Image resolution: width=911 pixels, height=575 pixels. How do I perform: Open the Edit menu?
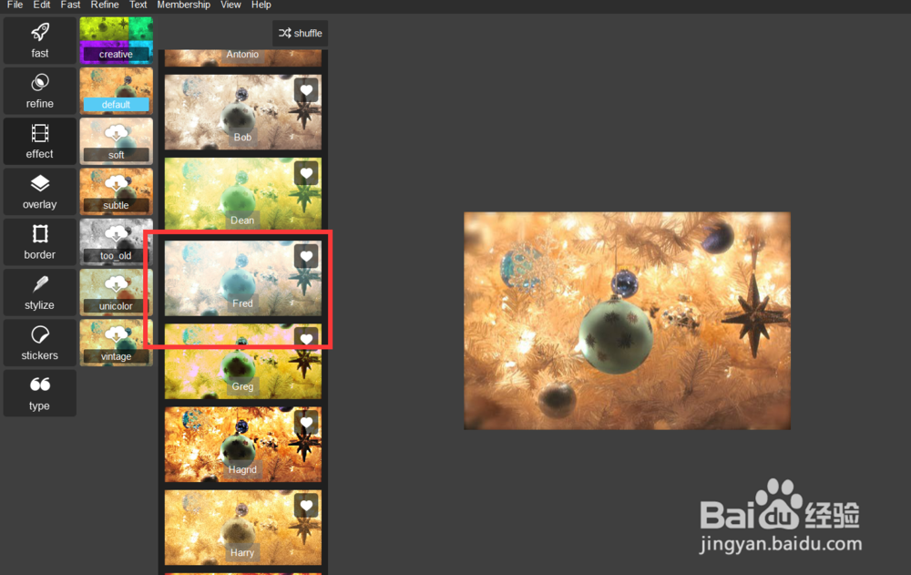coord(41,5)
